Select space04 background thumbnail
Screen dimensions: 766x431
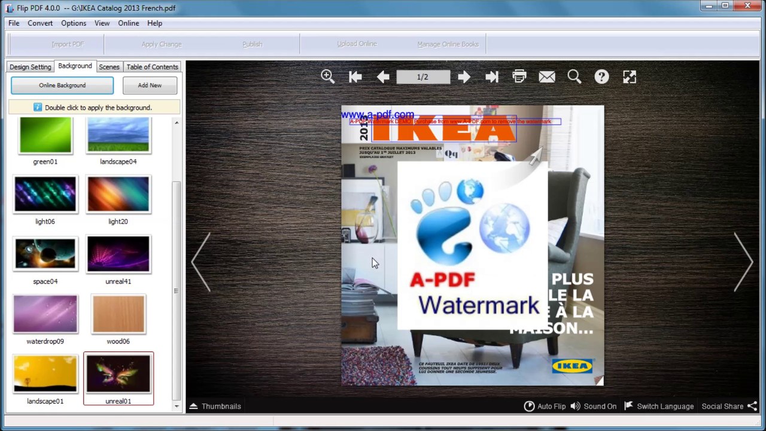[x=45, y=254]
